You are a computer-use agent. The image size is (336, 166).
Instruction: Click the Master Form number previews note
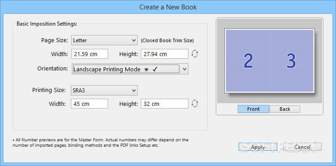click(x=100, y=143)
